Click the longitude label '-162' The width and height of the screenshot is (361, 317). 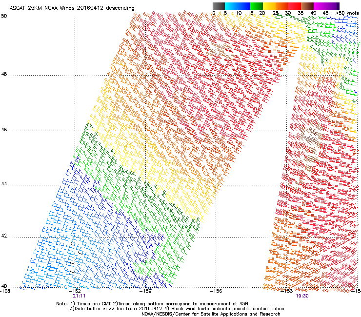[x=75, y=291]
